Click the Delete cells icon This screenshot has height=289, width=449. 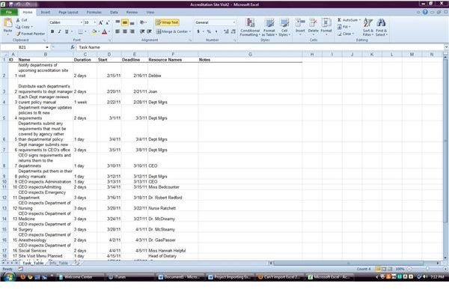314,27
